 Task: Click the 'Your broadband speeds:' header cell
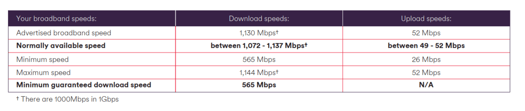[56, 19]
